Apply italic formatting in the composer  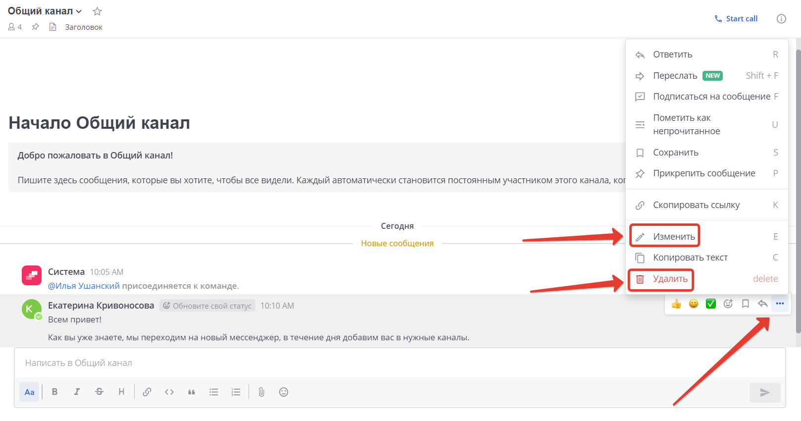[x=77, y=392]
